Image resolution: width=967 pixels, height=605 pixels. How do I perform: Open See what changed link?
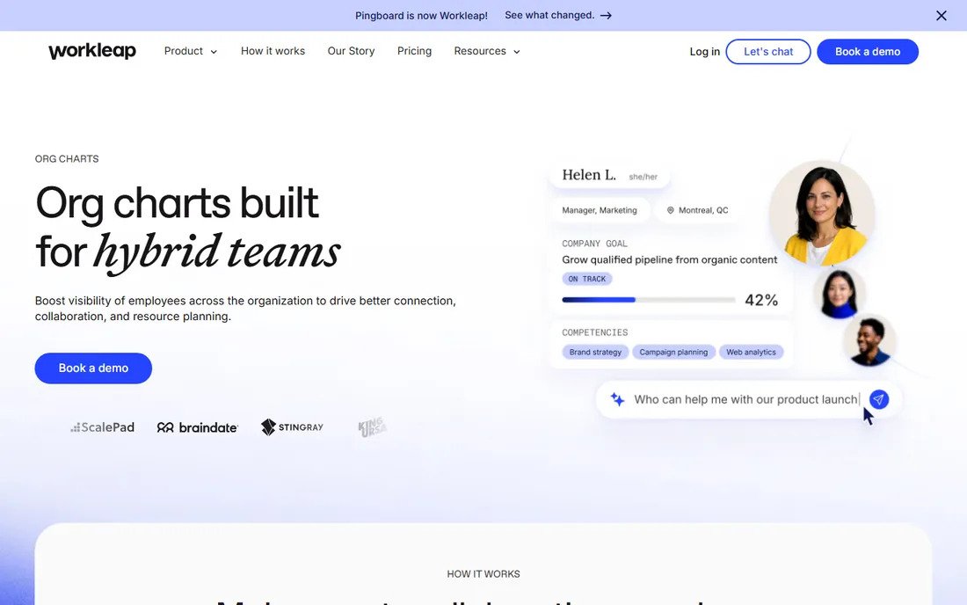point(558,16)
